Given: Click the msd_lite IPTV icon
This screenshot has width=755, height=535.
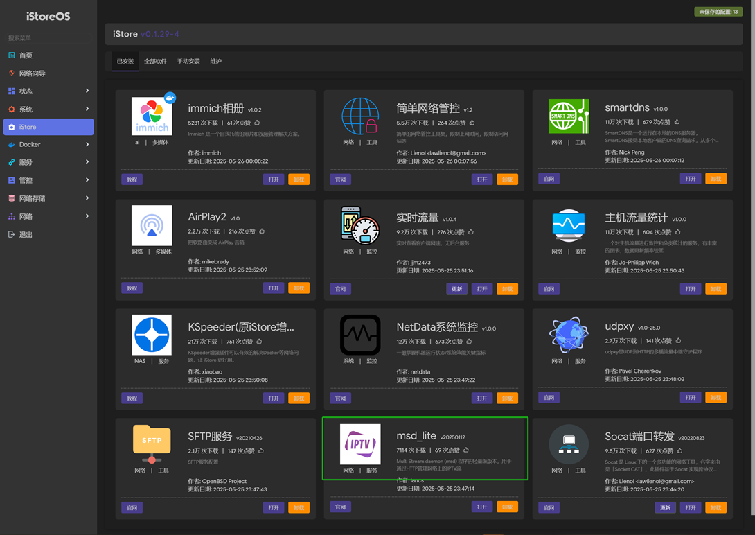Looking at the screenshot, I should tap(360, 444).
